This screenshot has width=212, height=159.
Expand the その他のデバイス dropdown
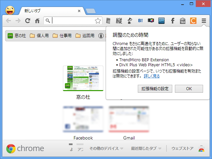click(106, 148)
